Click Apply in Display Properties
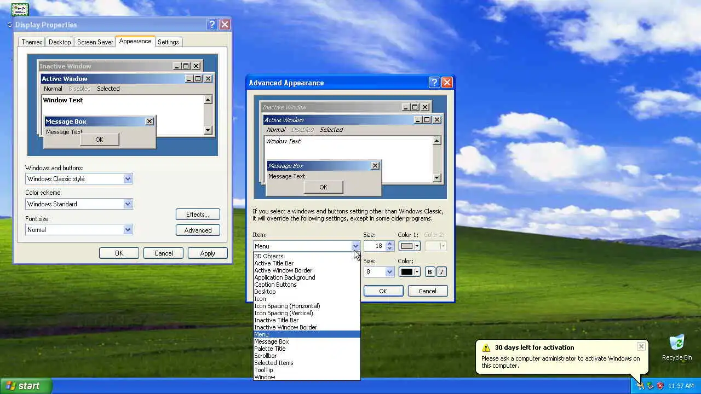The width and height of the screenshot is (701, 394). point(208,253)
